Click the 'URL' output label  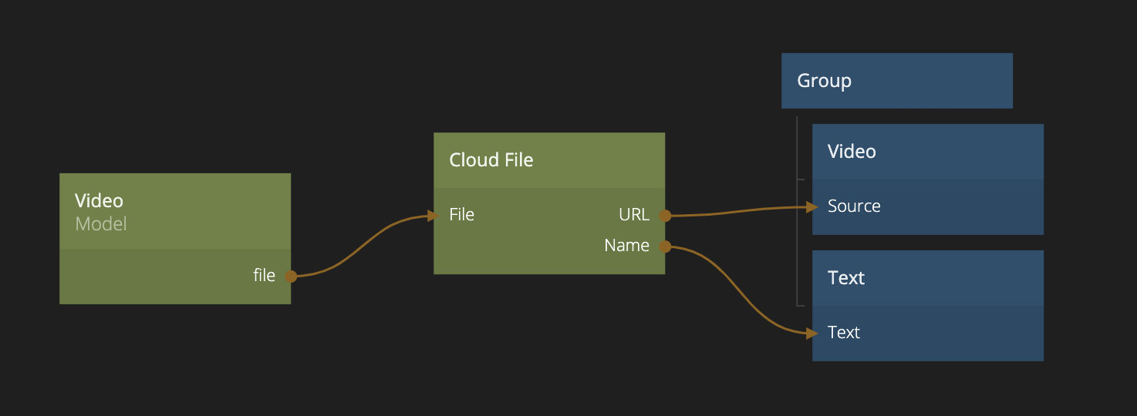(634, 215)
